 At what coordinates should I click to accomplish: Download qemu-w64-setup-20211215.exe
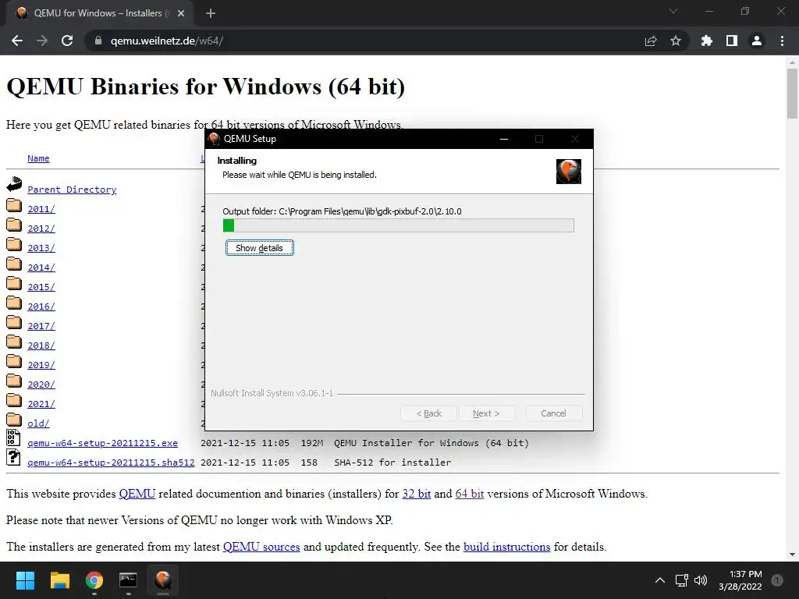tap(102, 443)
